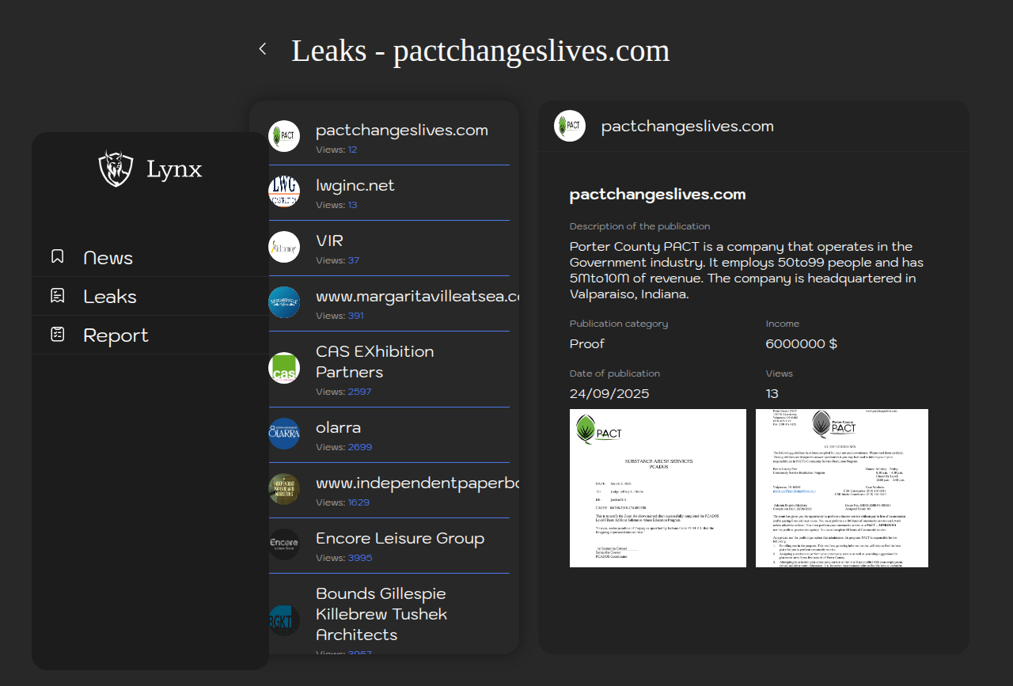Click the blue Olarra logo icon
Image resolution: width=1013 pixels, height=686 pixels.
[x=284, y=434]
